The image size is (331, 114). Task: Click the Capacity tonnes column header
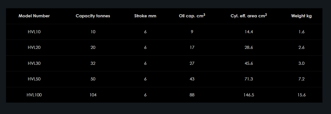coord(93,16)
